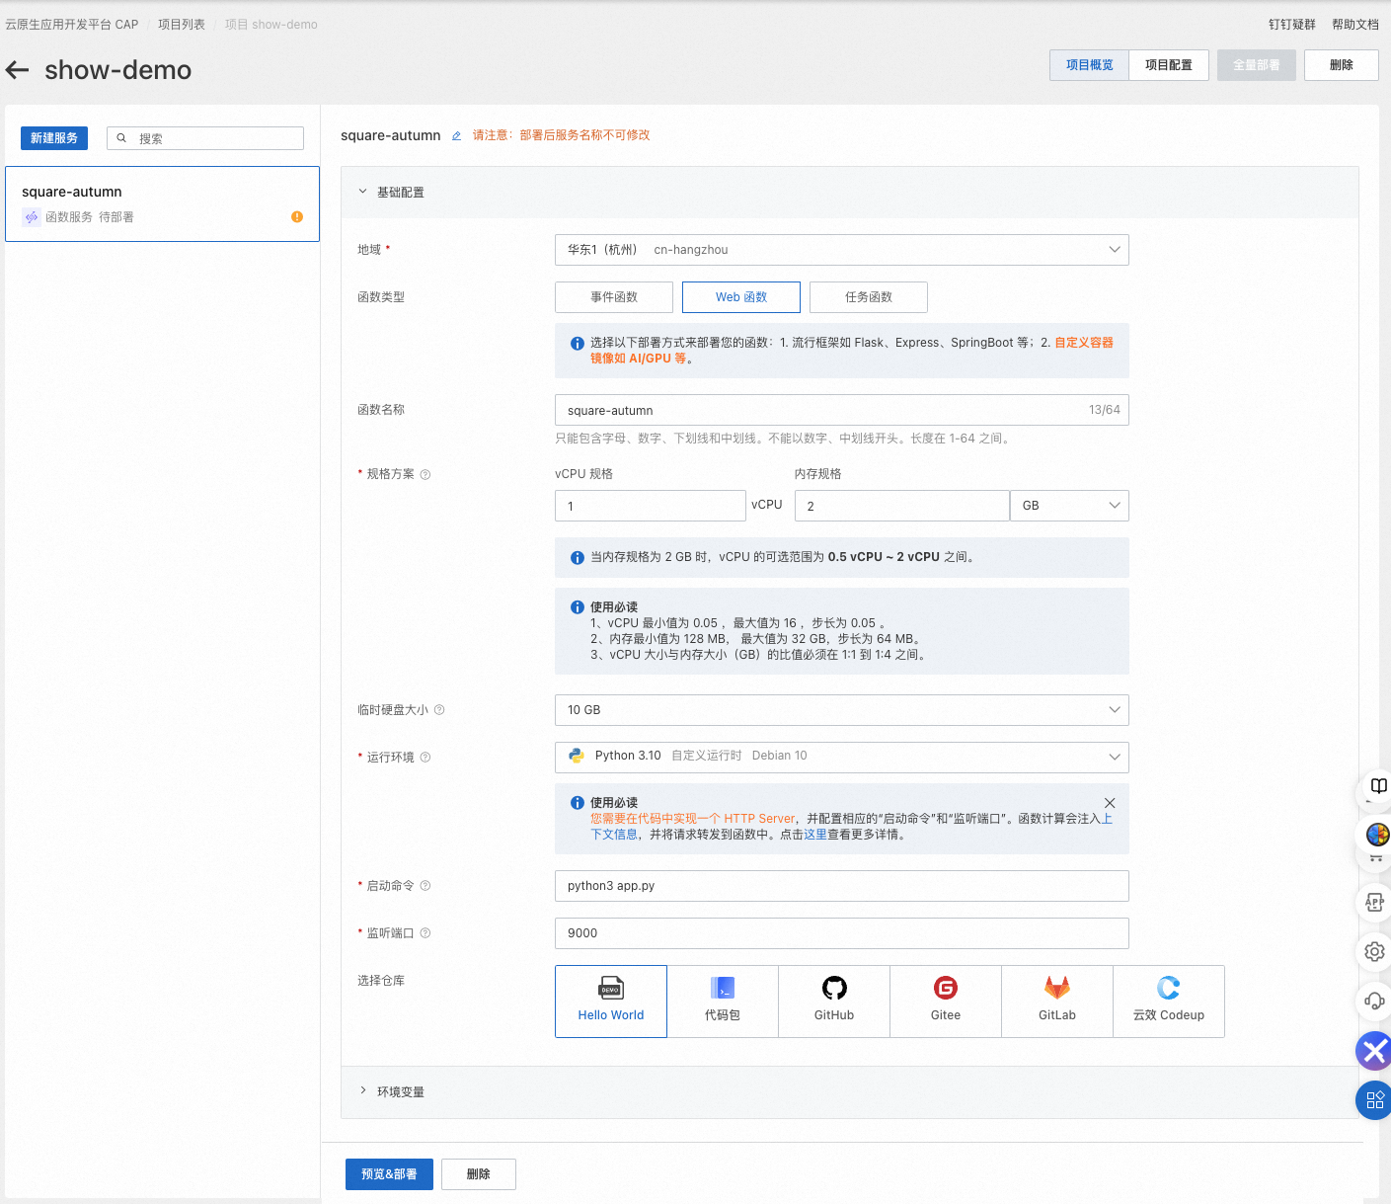
Task: Select the Hello World repository option
Action: tap(611, 1002)
